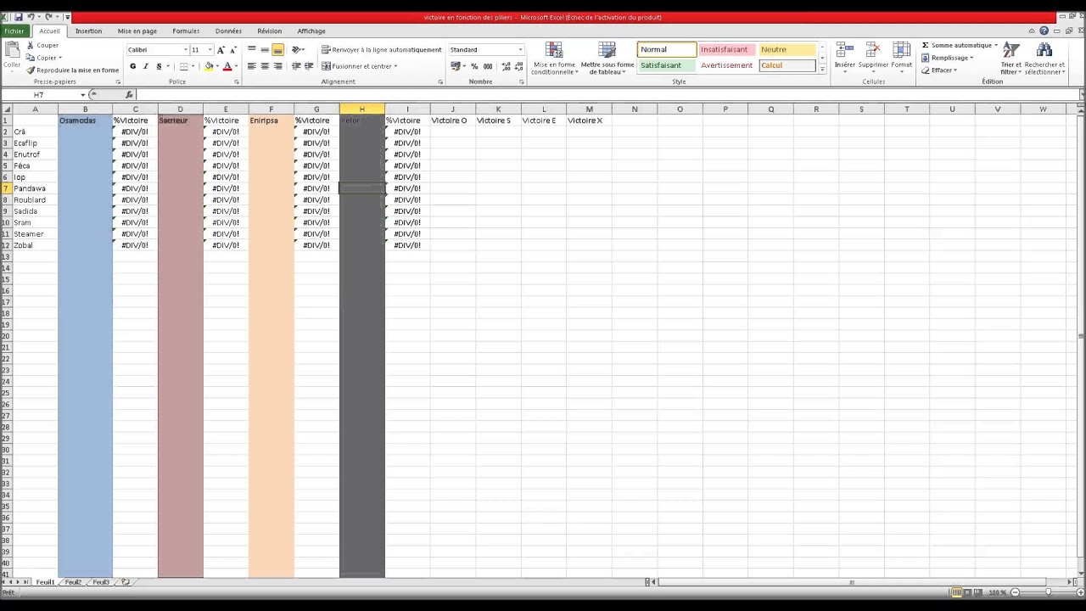Toggle underline S formatting
Viewport: 1086px width, 611px height.
159,66
